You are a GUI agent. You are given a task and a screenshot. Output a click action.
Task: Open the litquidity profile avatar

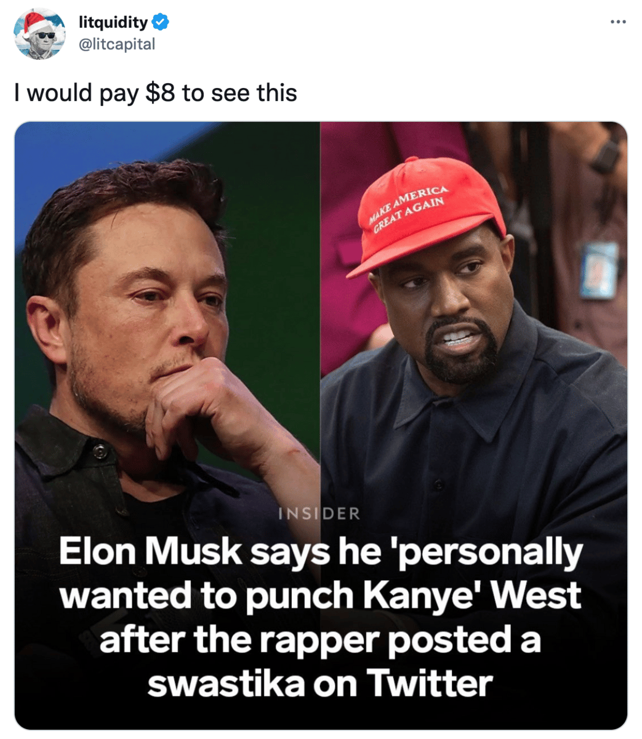[x=41, y=34]
